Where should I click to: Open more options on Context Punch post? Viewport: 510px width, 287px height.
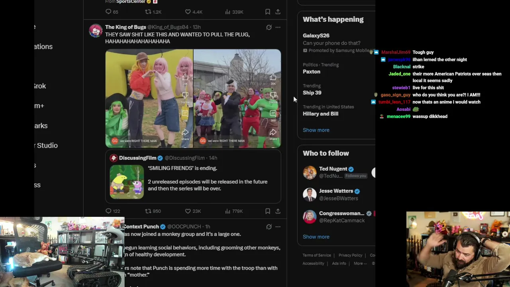point(278,227)
